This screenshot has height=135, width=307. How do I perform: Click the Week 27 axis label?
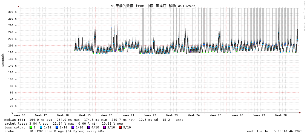click(x=259, y=115)
